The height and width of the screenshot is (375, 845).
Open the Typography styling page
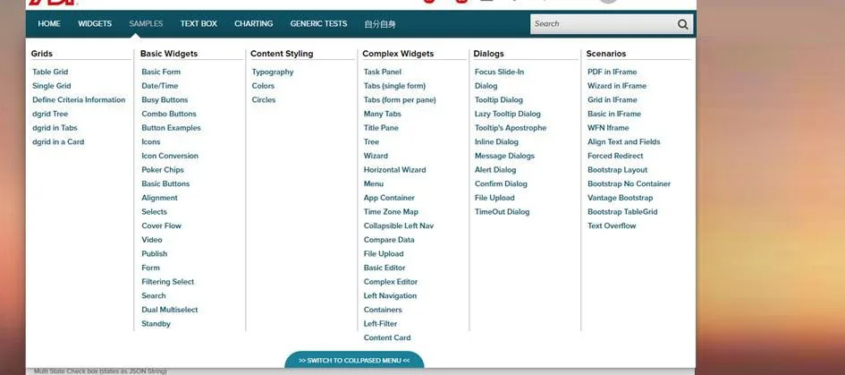[x=273, y=72]
